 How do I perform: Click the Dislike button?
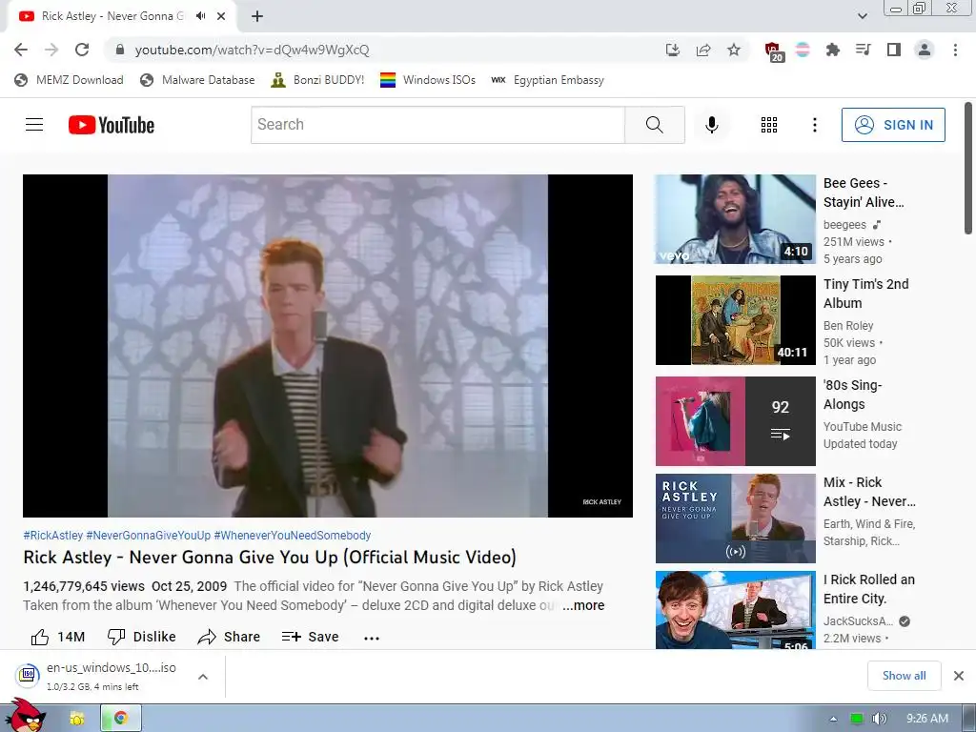(x=141, y=637)
